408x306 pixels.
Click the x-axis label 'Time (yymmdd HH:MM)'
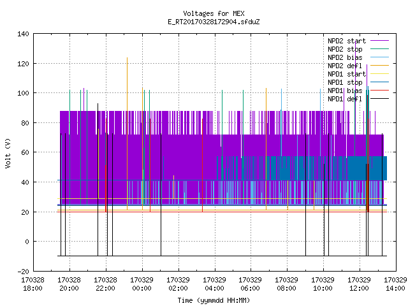214,300
